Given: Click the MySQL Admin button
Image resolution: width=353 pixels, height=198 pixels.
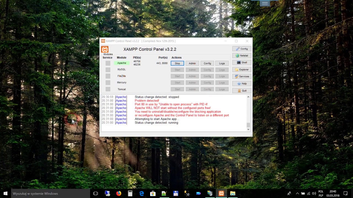Looking at the screenshot, I should point(192,70).
